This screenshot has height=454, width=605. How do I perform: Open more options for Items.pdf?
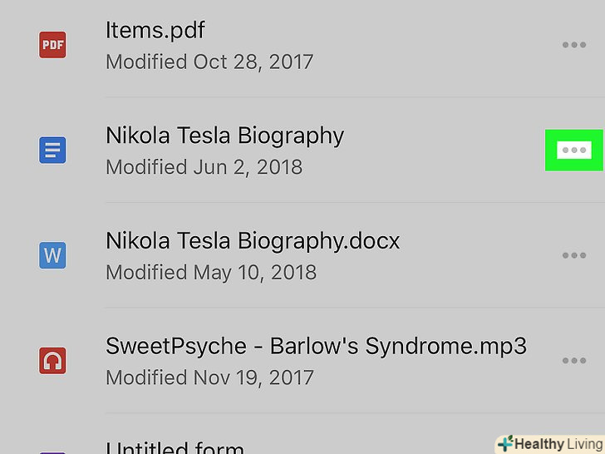pyautogui.click(x=574, y=45)
